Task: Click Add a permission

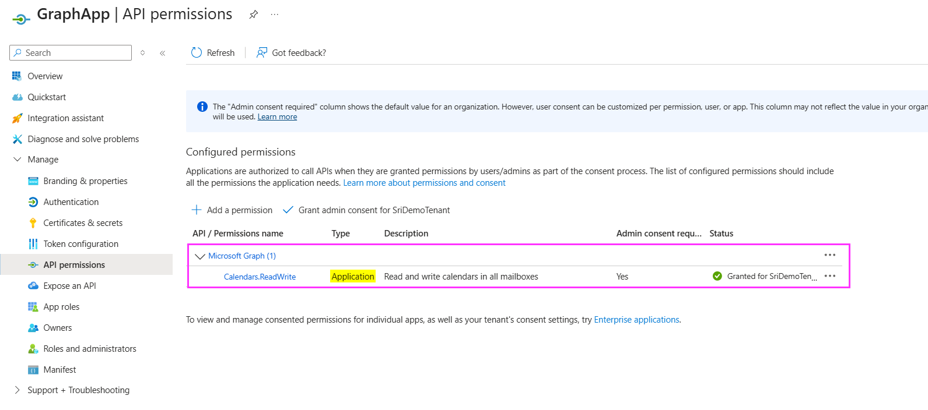Action: coord(232,210)
